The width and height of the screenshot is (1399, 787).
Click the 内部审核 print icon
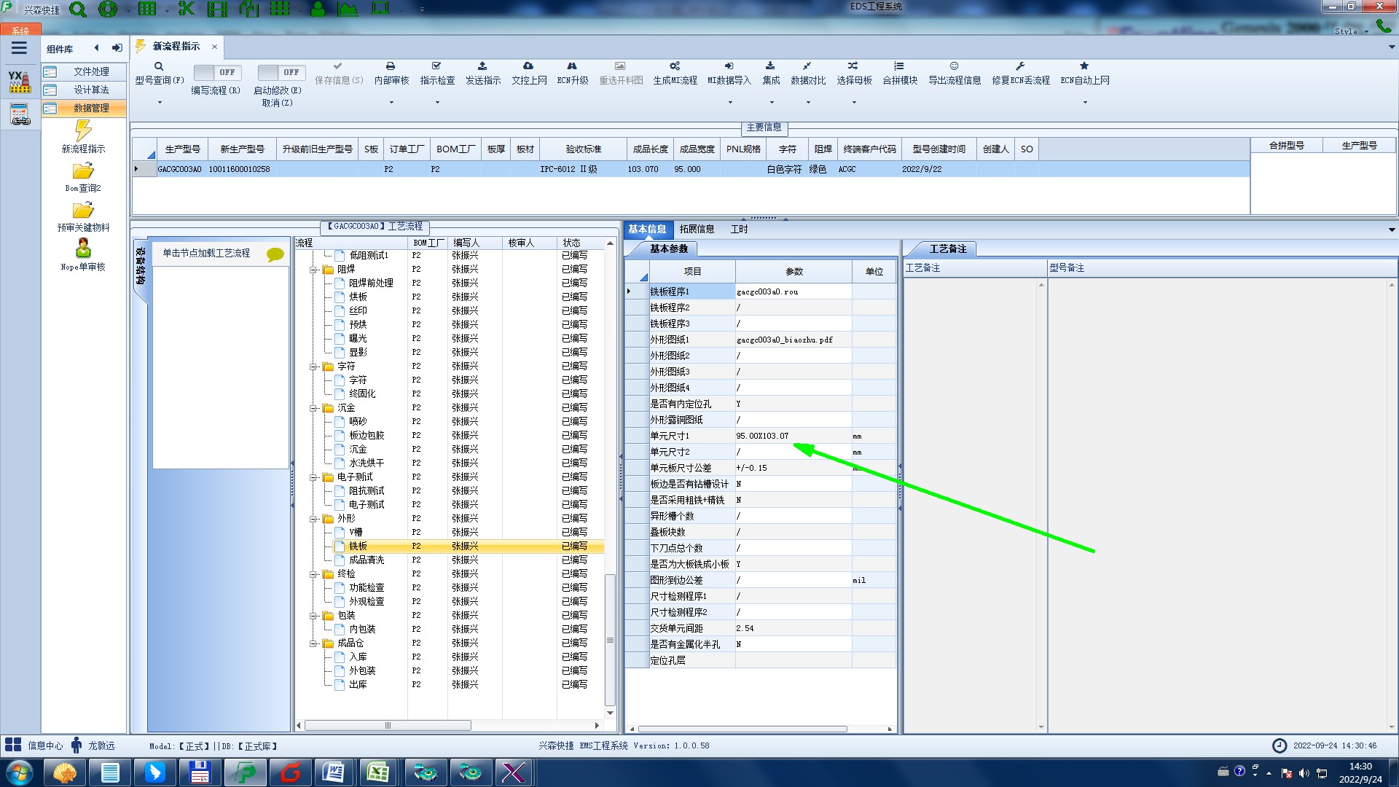point(391,66)
